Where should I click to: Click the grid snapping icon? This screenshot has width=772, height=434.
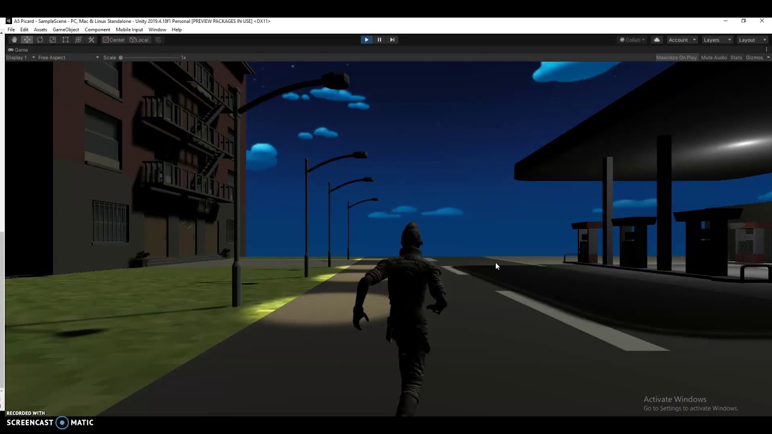[x=159, y=40]
